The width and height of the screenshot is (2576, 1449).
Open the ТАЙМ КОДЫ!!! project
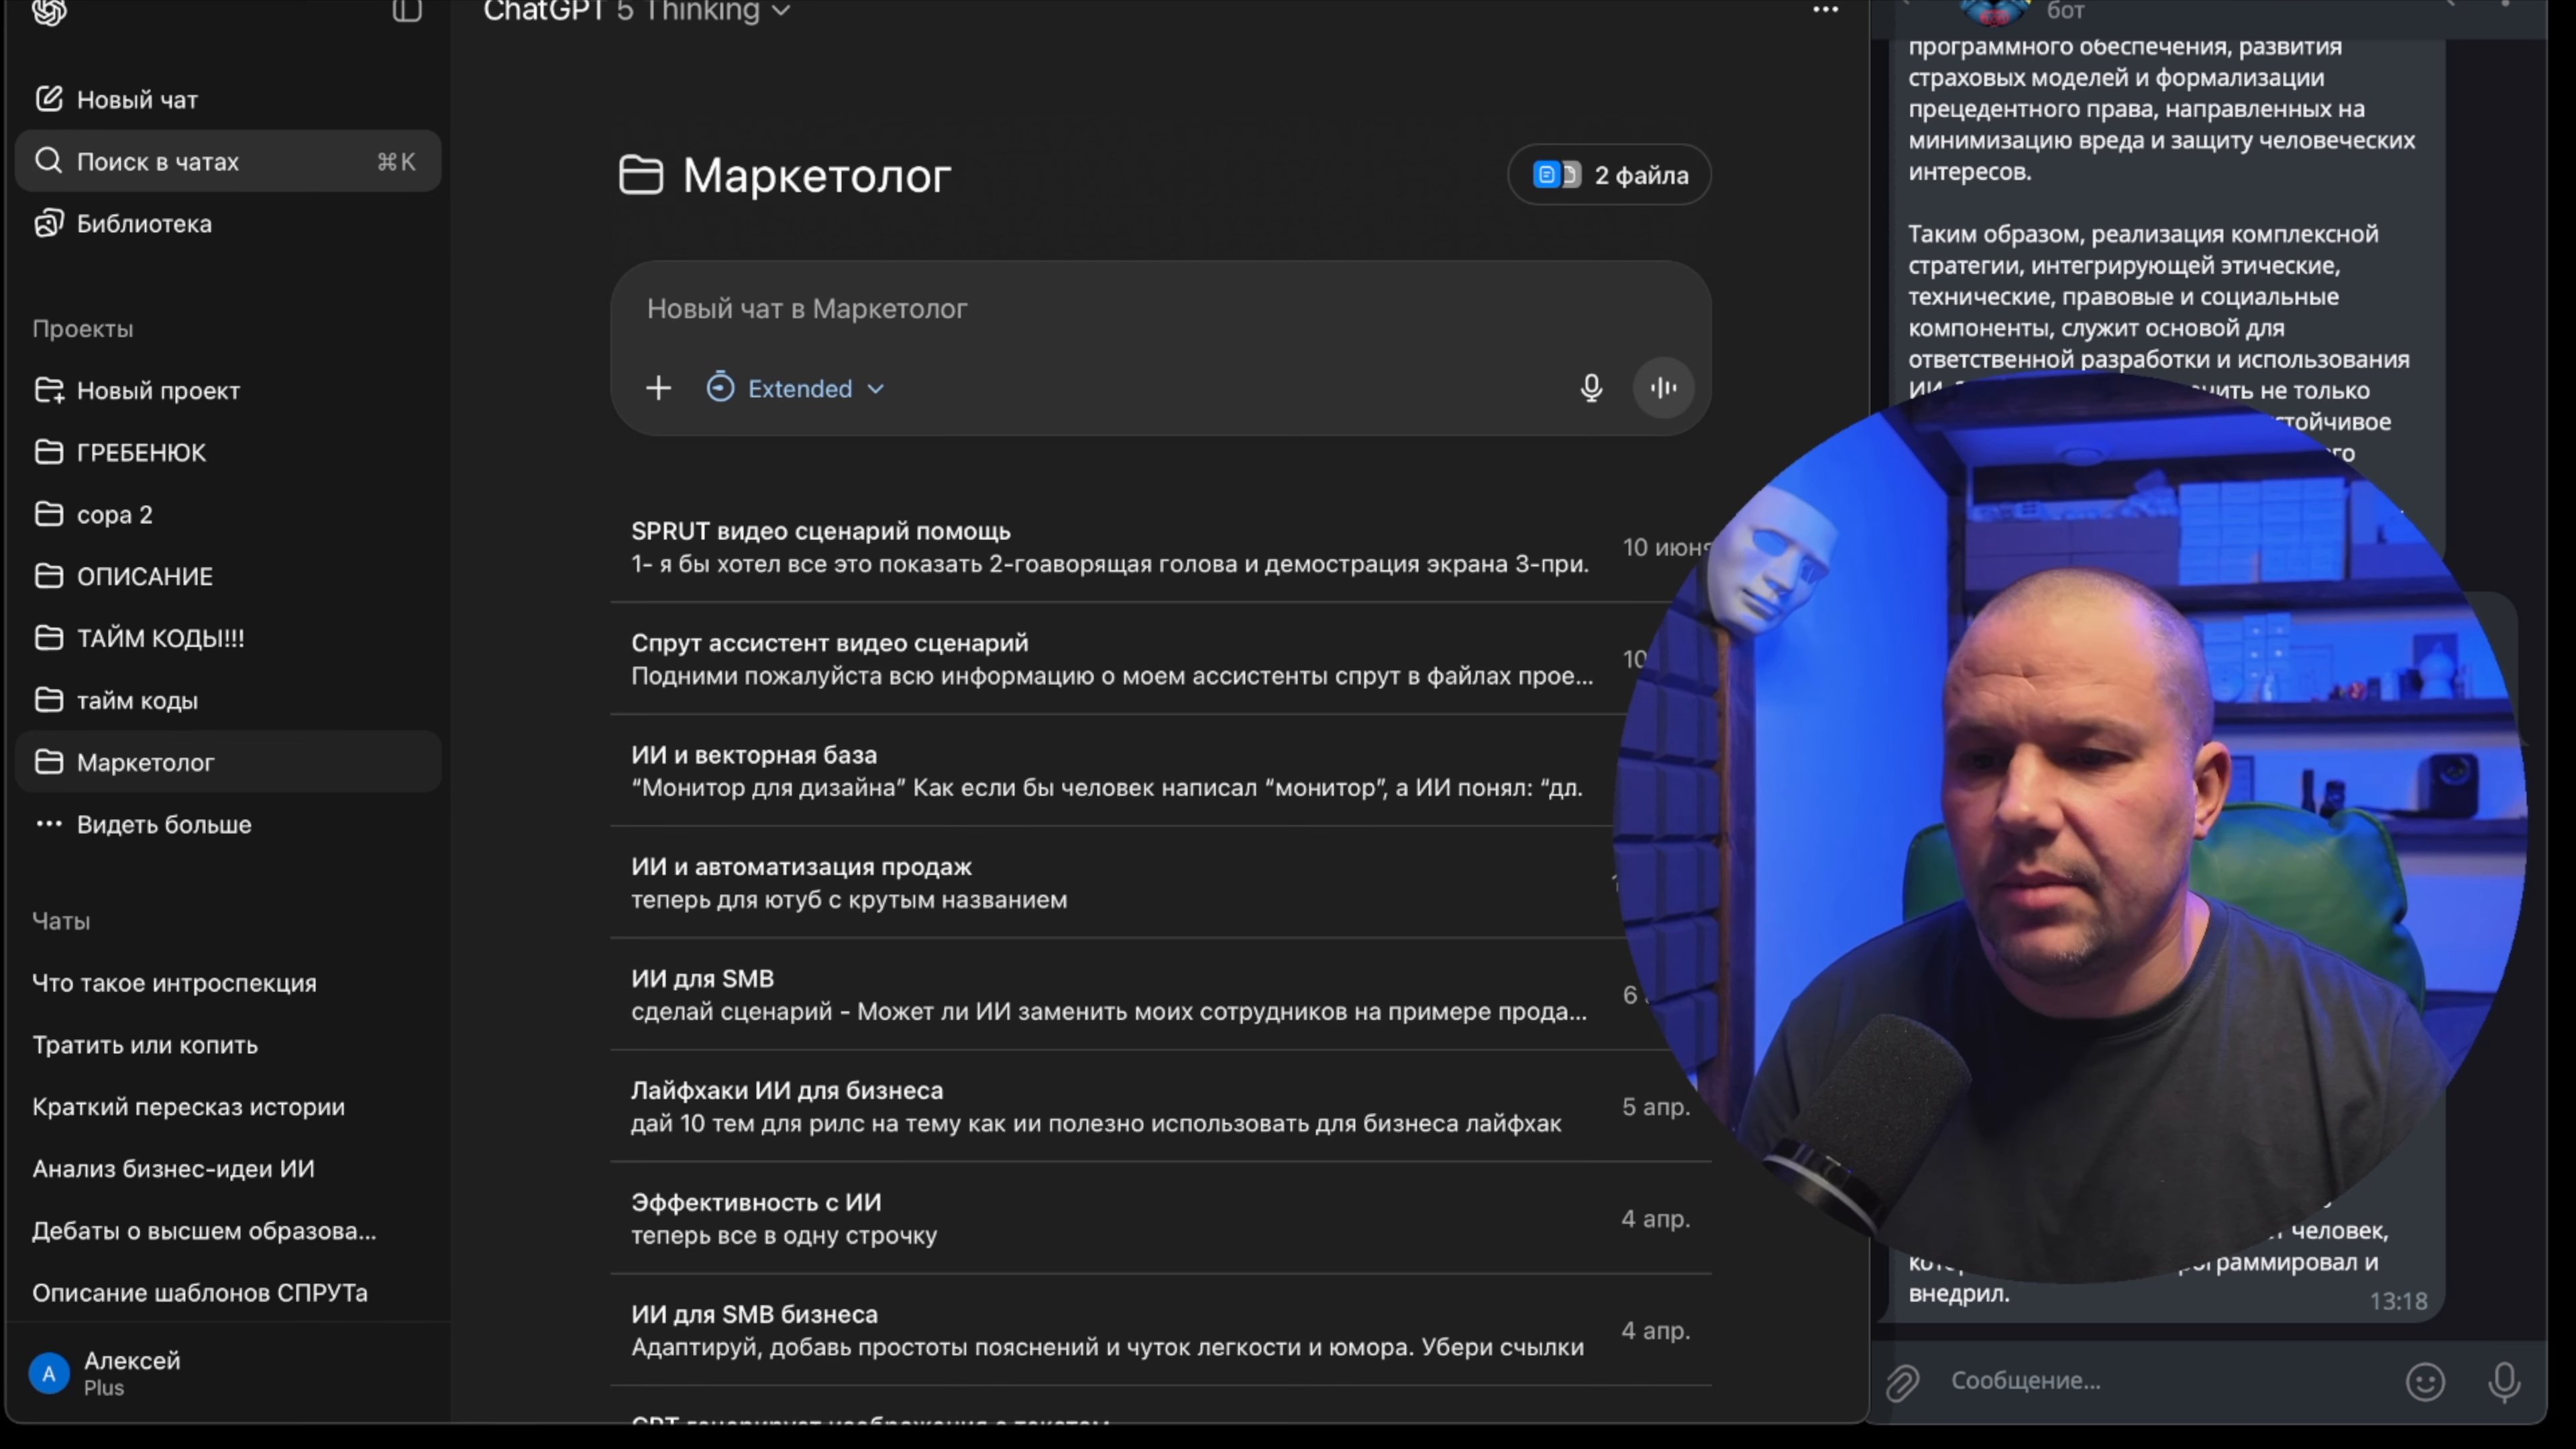(x=228, y=638)
